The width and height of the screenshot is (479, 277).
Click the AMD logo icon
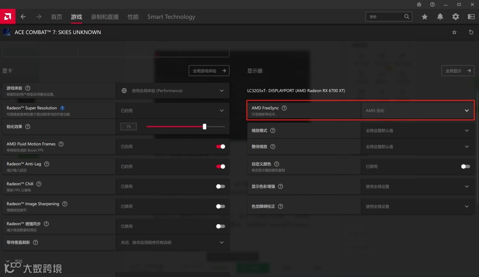[x=8, y=16]
